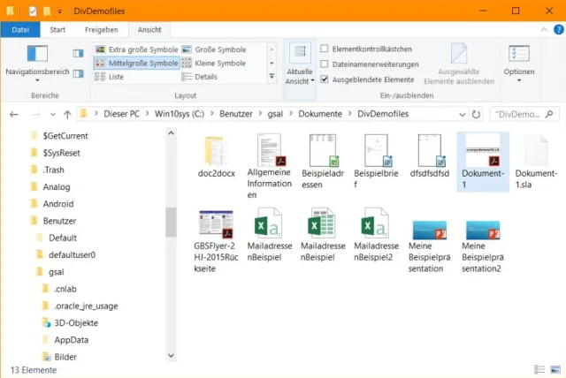Select the Details layout option

[x=205, y=77]
